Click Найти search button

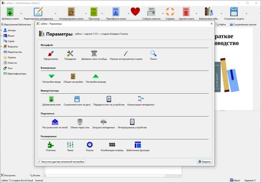click(x=221, y=24)
